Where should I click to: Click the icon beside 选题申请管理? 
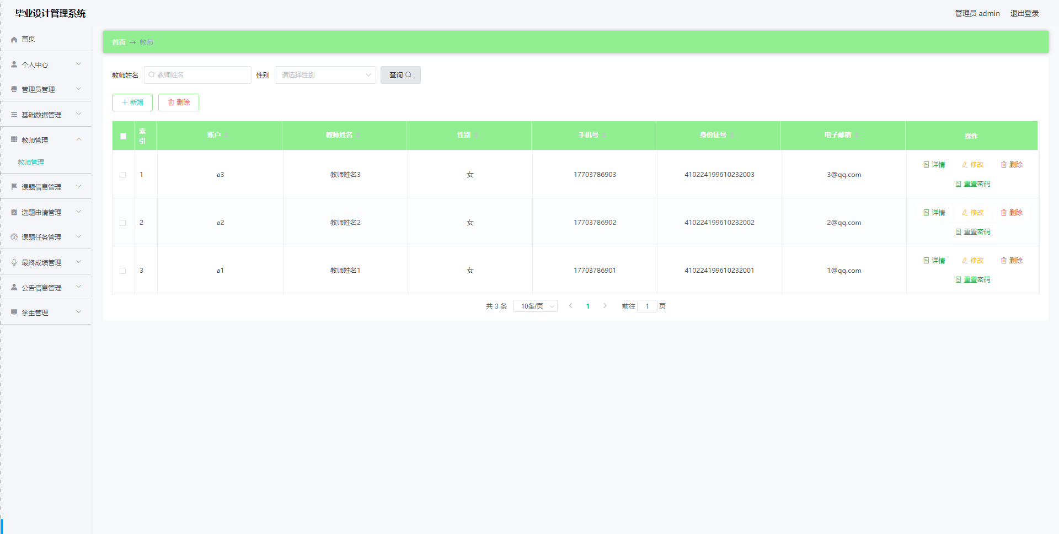[14, 212]
